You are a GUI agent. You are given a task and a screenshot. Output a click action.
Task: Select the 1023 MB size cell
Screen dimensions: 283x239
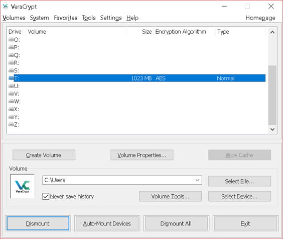[141, 78]
